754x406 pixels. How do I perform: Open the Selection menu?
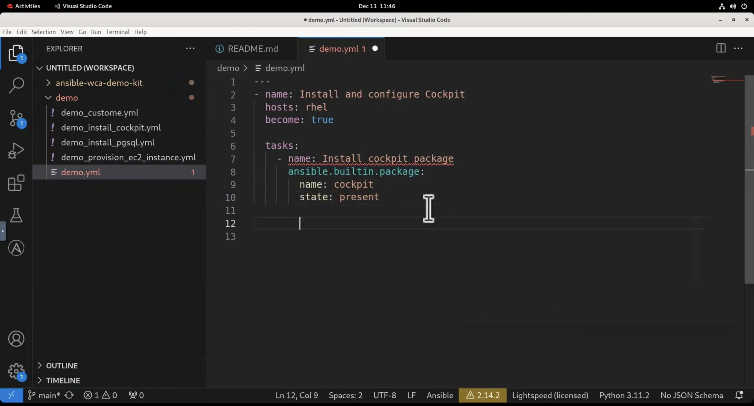[44, 32]
